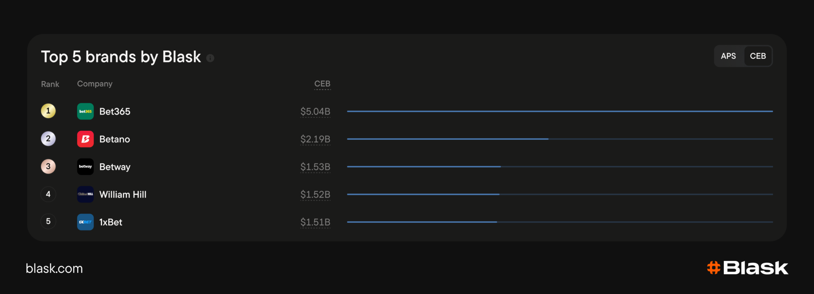Click the bronze rank 3 badge
Screen dimensions: 814x294
48,166
